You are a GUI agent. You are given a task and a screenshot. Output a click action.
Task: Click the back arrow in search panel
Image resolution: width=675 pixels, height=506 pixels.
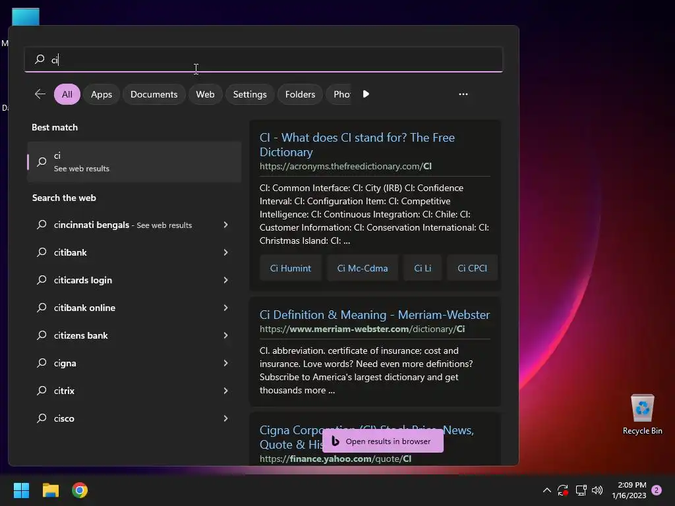click(x=40, y=94)
